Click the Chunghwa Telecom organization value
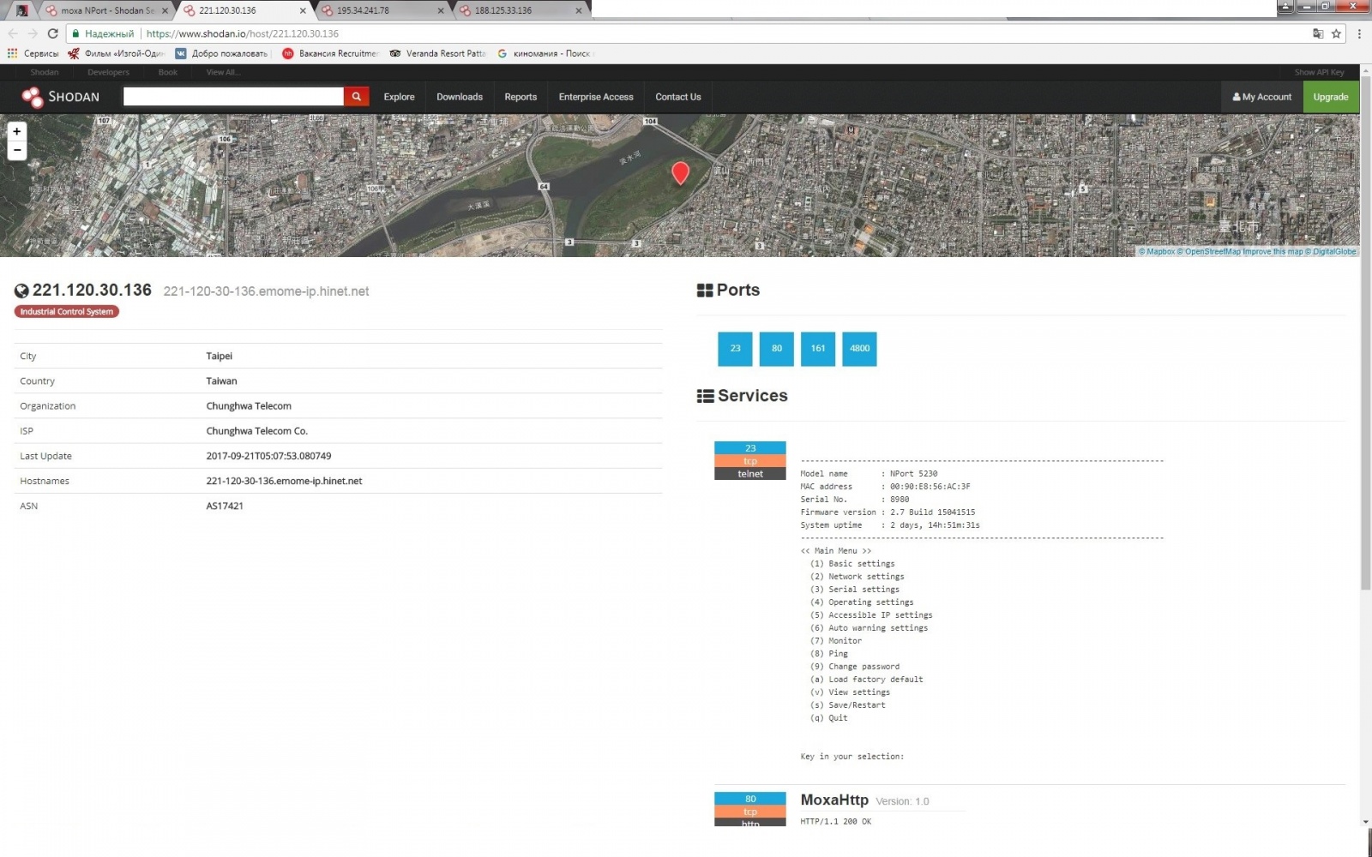Image resolution: width=1372 pixels, height=857 pixels. tap(249, 406)
